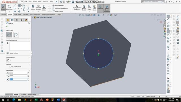Screen dimensions: 181x102
Task: Open the FeatureManager Design Tree tab
Action: [x=8, y=20]
